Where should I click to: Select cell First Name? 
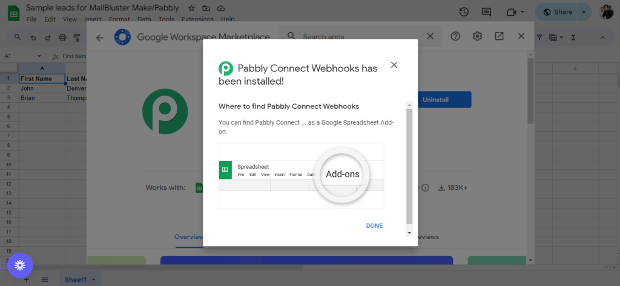pyautogui.click(x=42, y=79)
